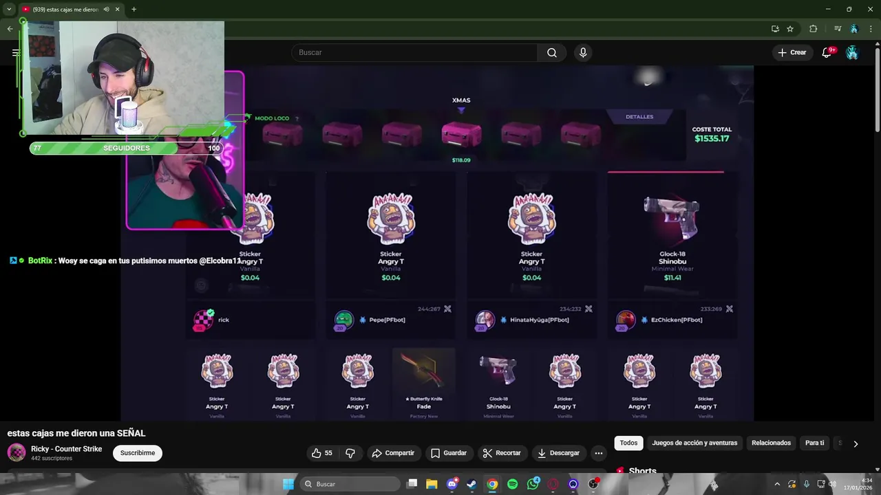This screenshot has width=881, height=495.
Task: Click the EzChicken[PFbot] player name
Action: (x=677, y=320)
